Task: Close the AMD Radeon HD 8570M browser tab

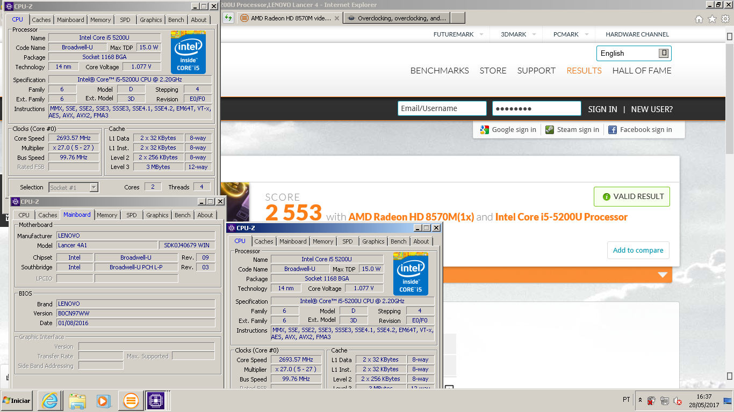Action: [x=337, y=18]
